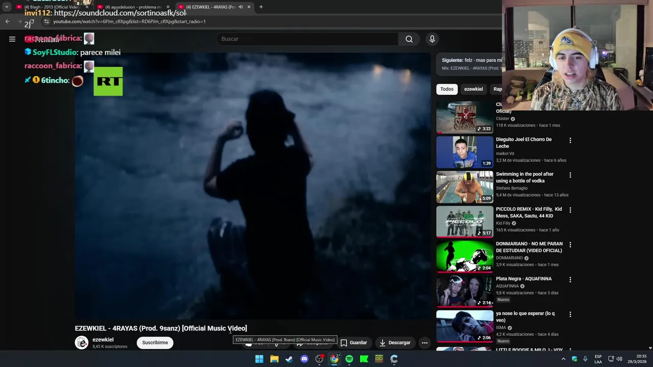Open Swimming in the pool video thumbnail
The height and width of the screenshot is (367, 653).
point(465,187)
